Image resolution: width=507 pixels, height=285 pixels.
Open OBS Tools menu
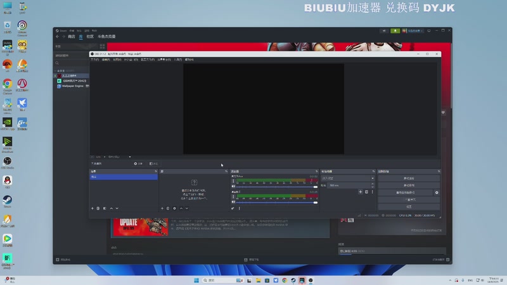pos(178,60)
